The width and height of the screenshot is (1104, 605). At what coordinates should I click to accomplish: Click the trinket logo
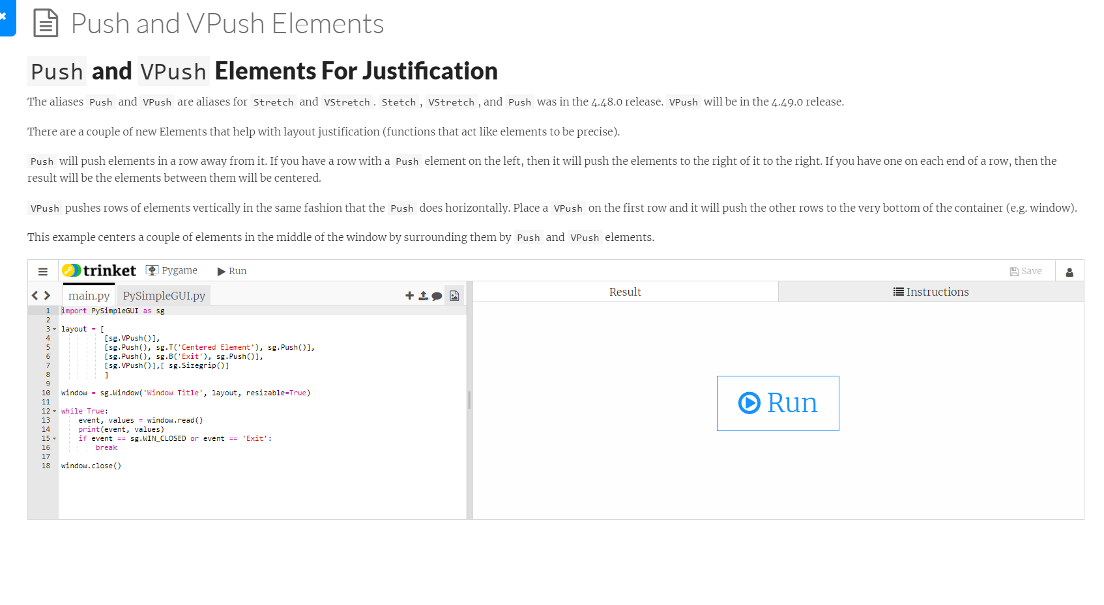pyautogui.click(x=99, y=270)
